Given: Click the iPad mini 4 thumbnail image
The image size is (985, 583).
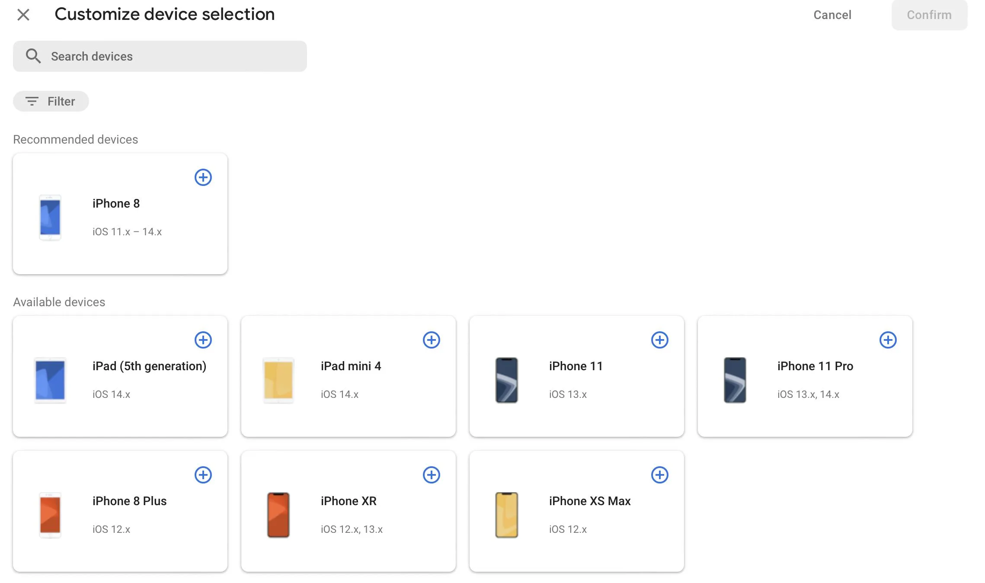Looking at the screenshot, I should [x=278, y=380].
